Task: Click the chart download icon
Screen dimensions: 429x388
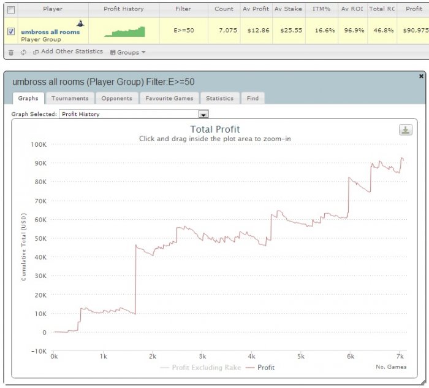Action: click(x=406, y=130)
